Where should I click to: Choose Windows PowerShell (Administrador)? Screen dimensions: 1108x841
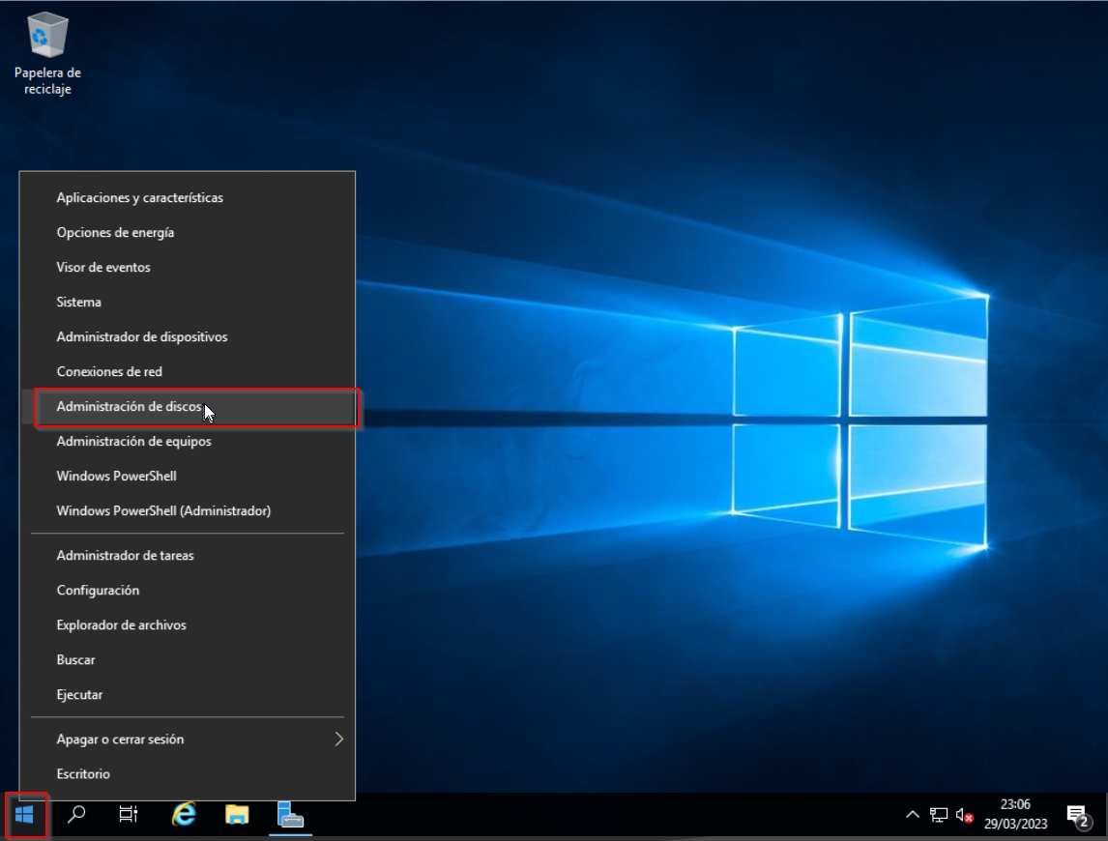point(163,510)
